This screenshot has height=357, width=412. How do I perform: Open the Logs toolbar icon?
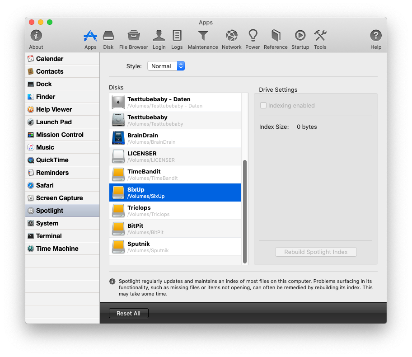(x=177, y=39)
